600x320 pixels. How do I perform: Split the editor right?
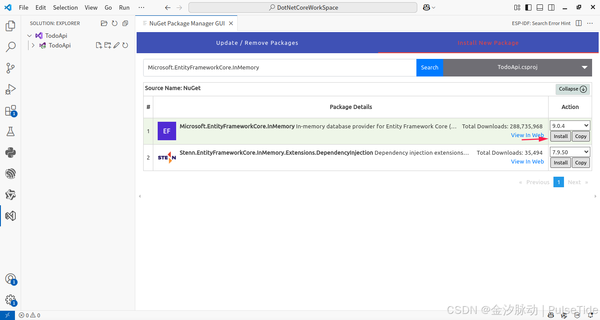(x=579, y=23)
